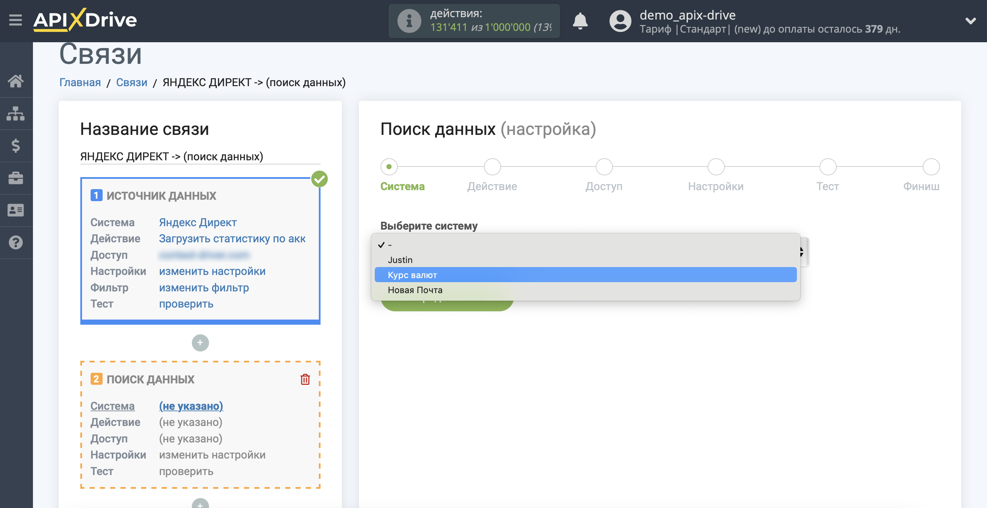Open the hamburger menu
The height and width of the screenshot is (508, 987).
(15, 20)
